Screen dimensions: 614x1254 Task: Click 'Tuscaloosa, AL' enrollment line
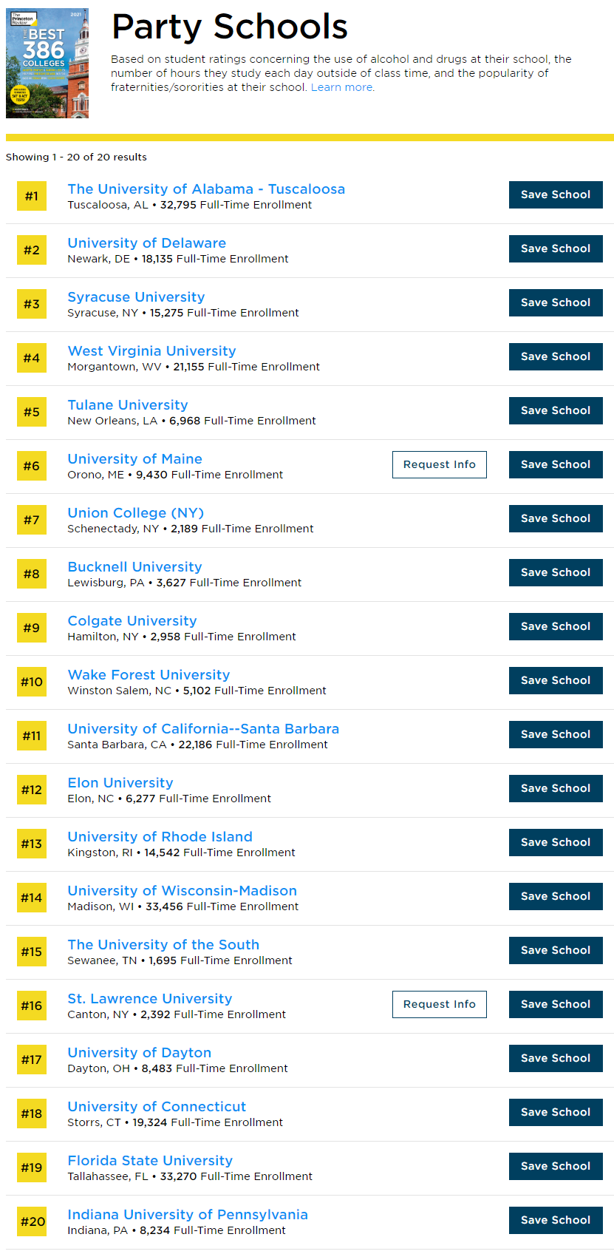click(190, 205)
